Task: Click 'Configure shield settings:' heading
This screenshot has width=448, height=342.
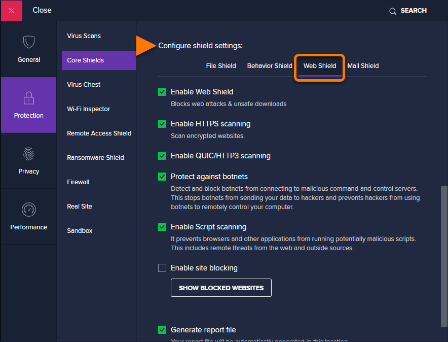Action: coord(200,46)
